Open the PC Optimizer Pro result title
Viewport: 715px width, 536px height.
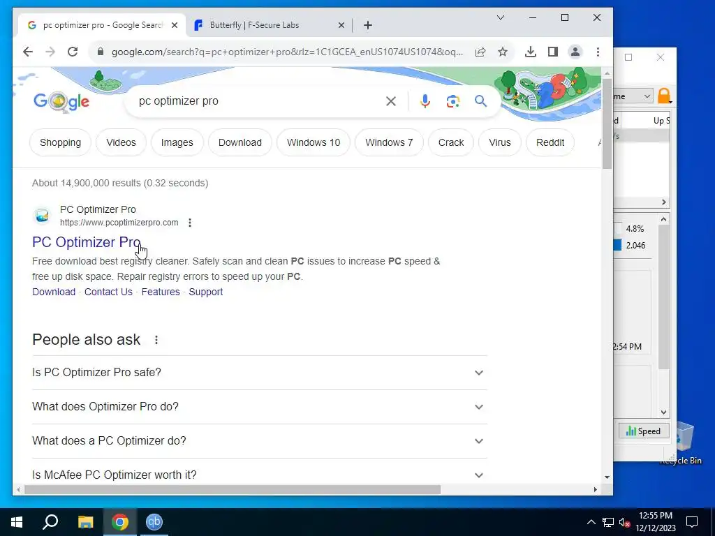point(86,242)
